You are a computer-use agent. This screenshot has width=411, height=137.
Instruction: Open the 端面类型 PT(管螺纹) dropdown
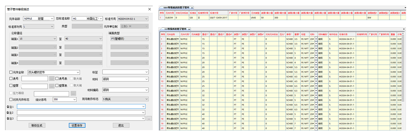129,39
